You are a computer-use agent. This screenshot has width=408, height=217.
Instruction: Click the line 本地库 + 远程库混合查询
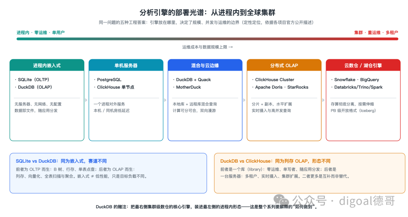click(195, 104)
